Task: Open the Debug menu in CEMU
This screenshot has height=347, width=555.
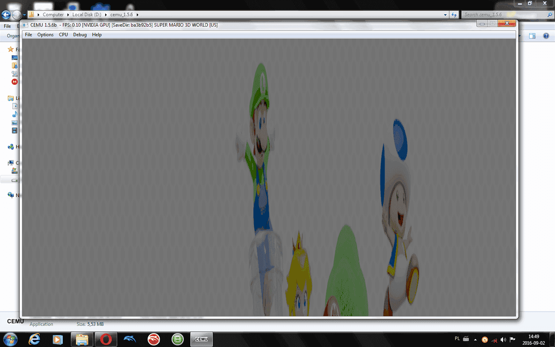Action: 80,35
